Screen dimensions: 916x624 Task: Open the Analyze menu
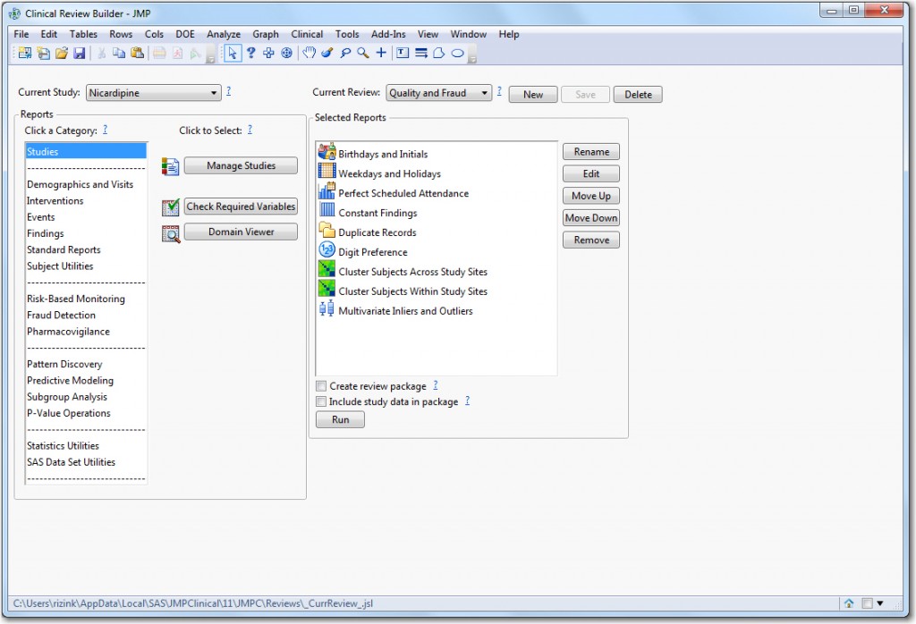tap(223, 34)
